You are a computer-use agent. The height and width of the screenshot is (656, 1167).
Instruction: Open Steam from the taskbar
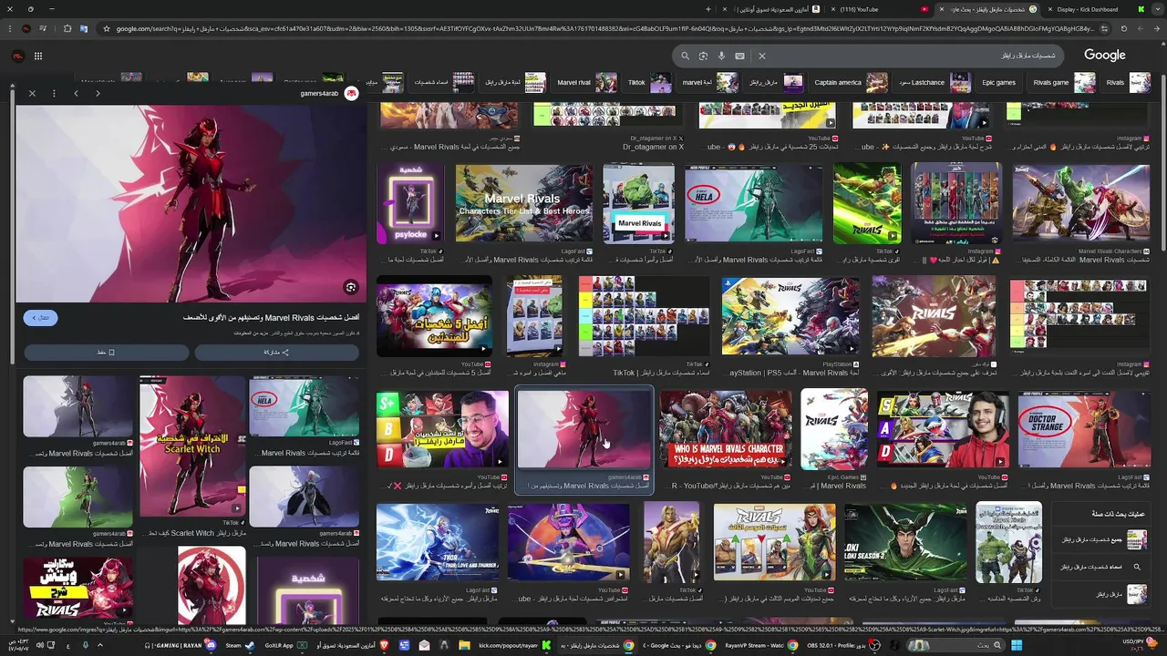pyautogui.click(x=242, y=645)
